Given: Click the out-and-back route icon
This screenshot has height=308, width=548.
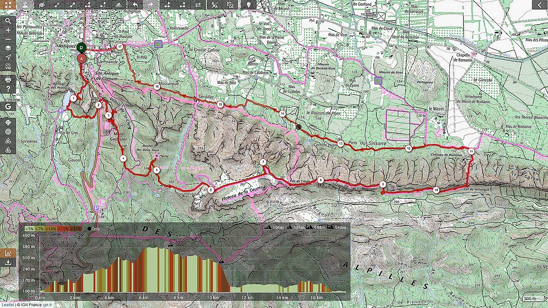Looking at the screenshot, I should (x=183, y=5).
